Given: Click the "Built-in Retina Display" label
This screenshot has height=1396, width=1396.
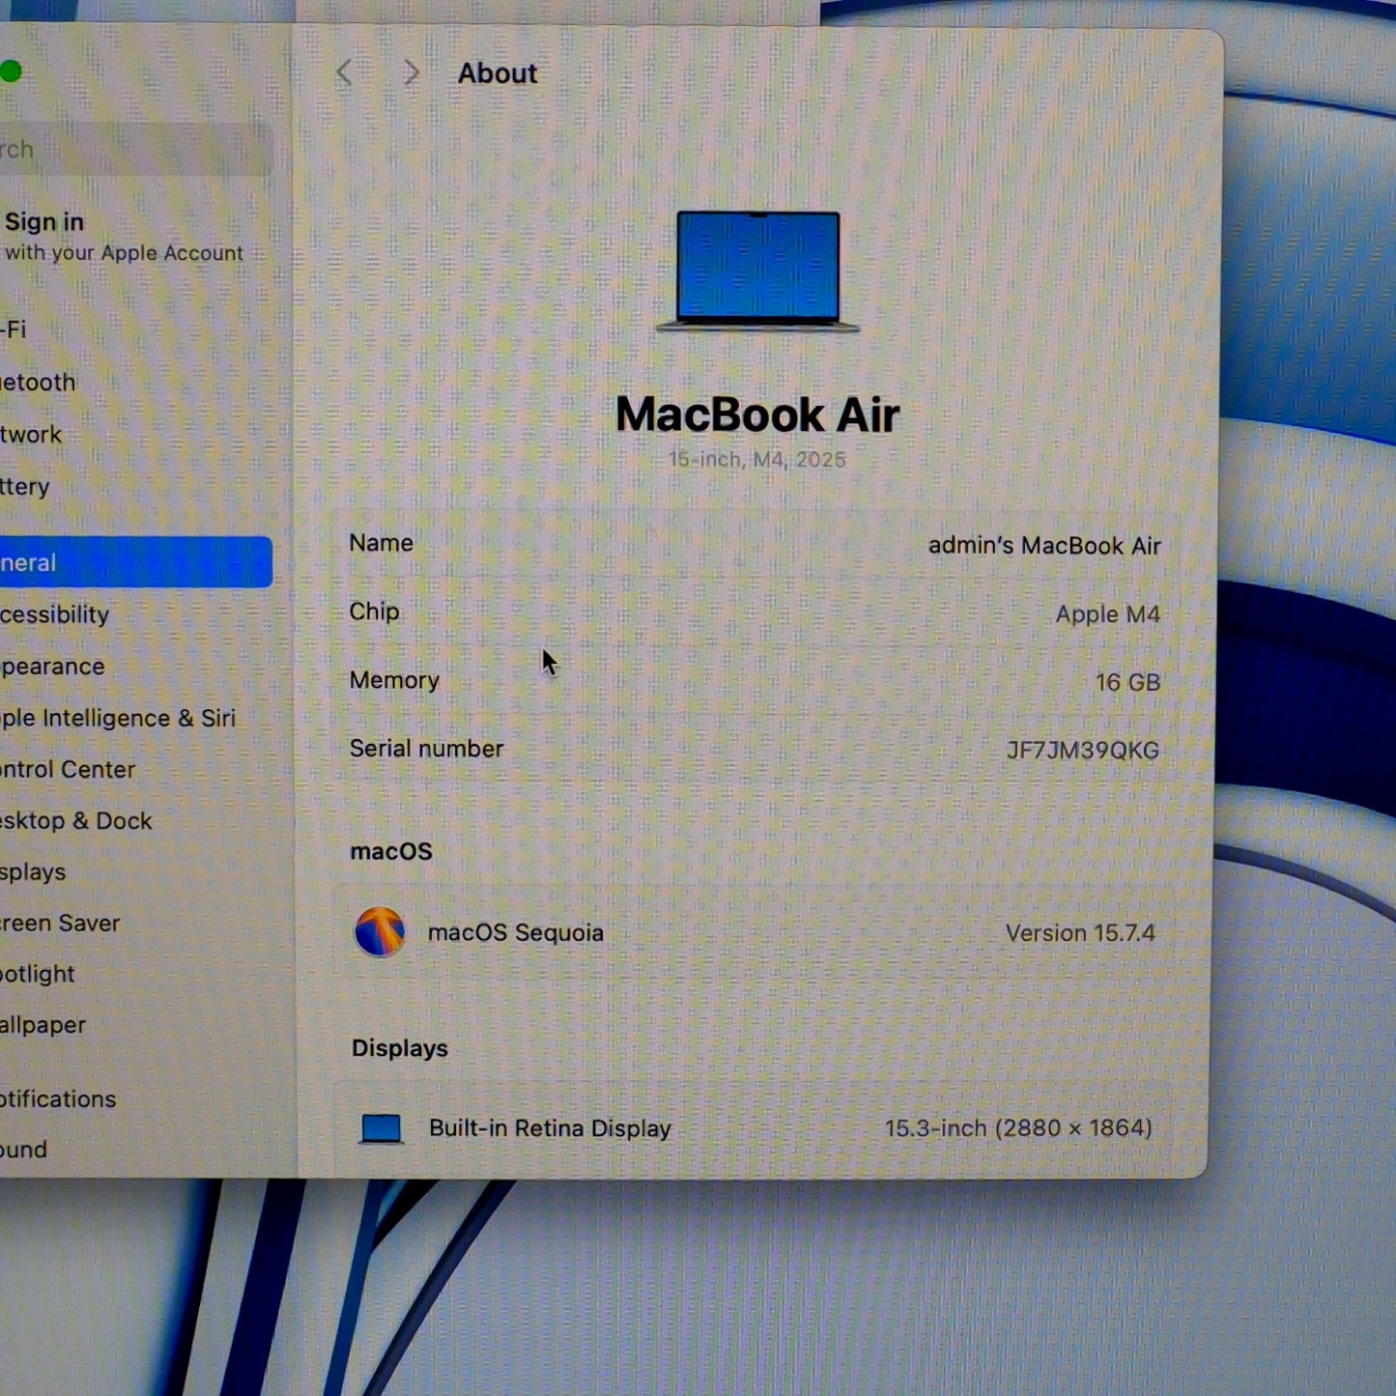Looking at the screenshot, I should tap(550, 1128).
